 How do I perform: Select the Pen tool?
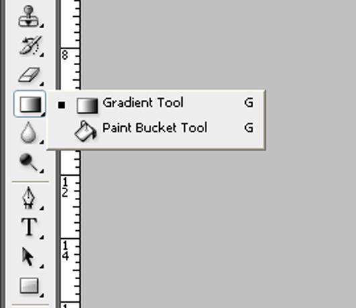click(29, 198)
